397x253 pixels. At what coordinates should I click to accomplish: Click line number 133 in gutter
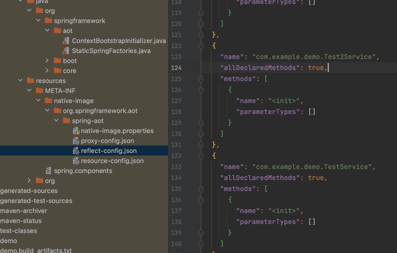point(176,167)
